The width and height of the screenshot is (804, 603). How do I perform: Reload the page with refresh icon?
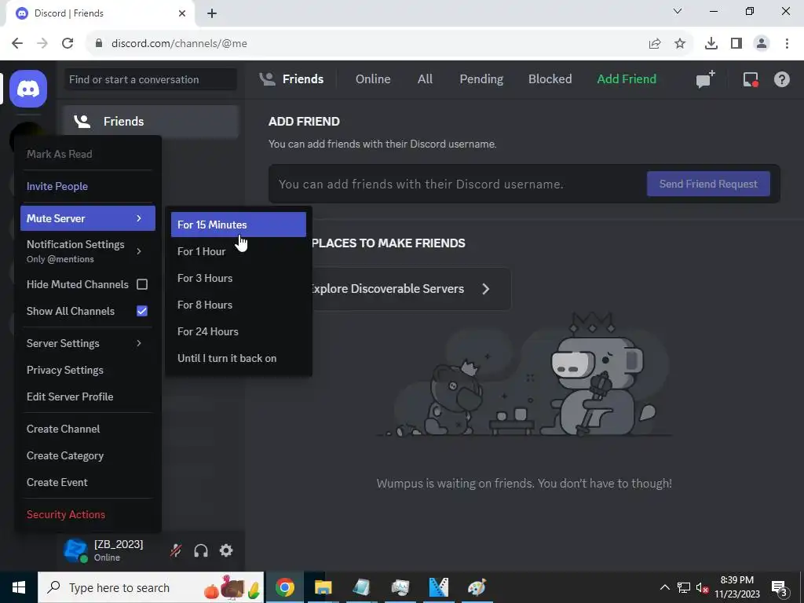(x=68, y=43)
